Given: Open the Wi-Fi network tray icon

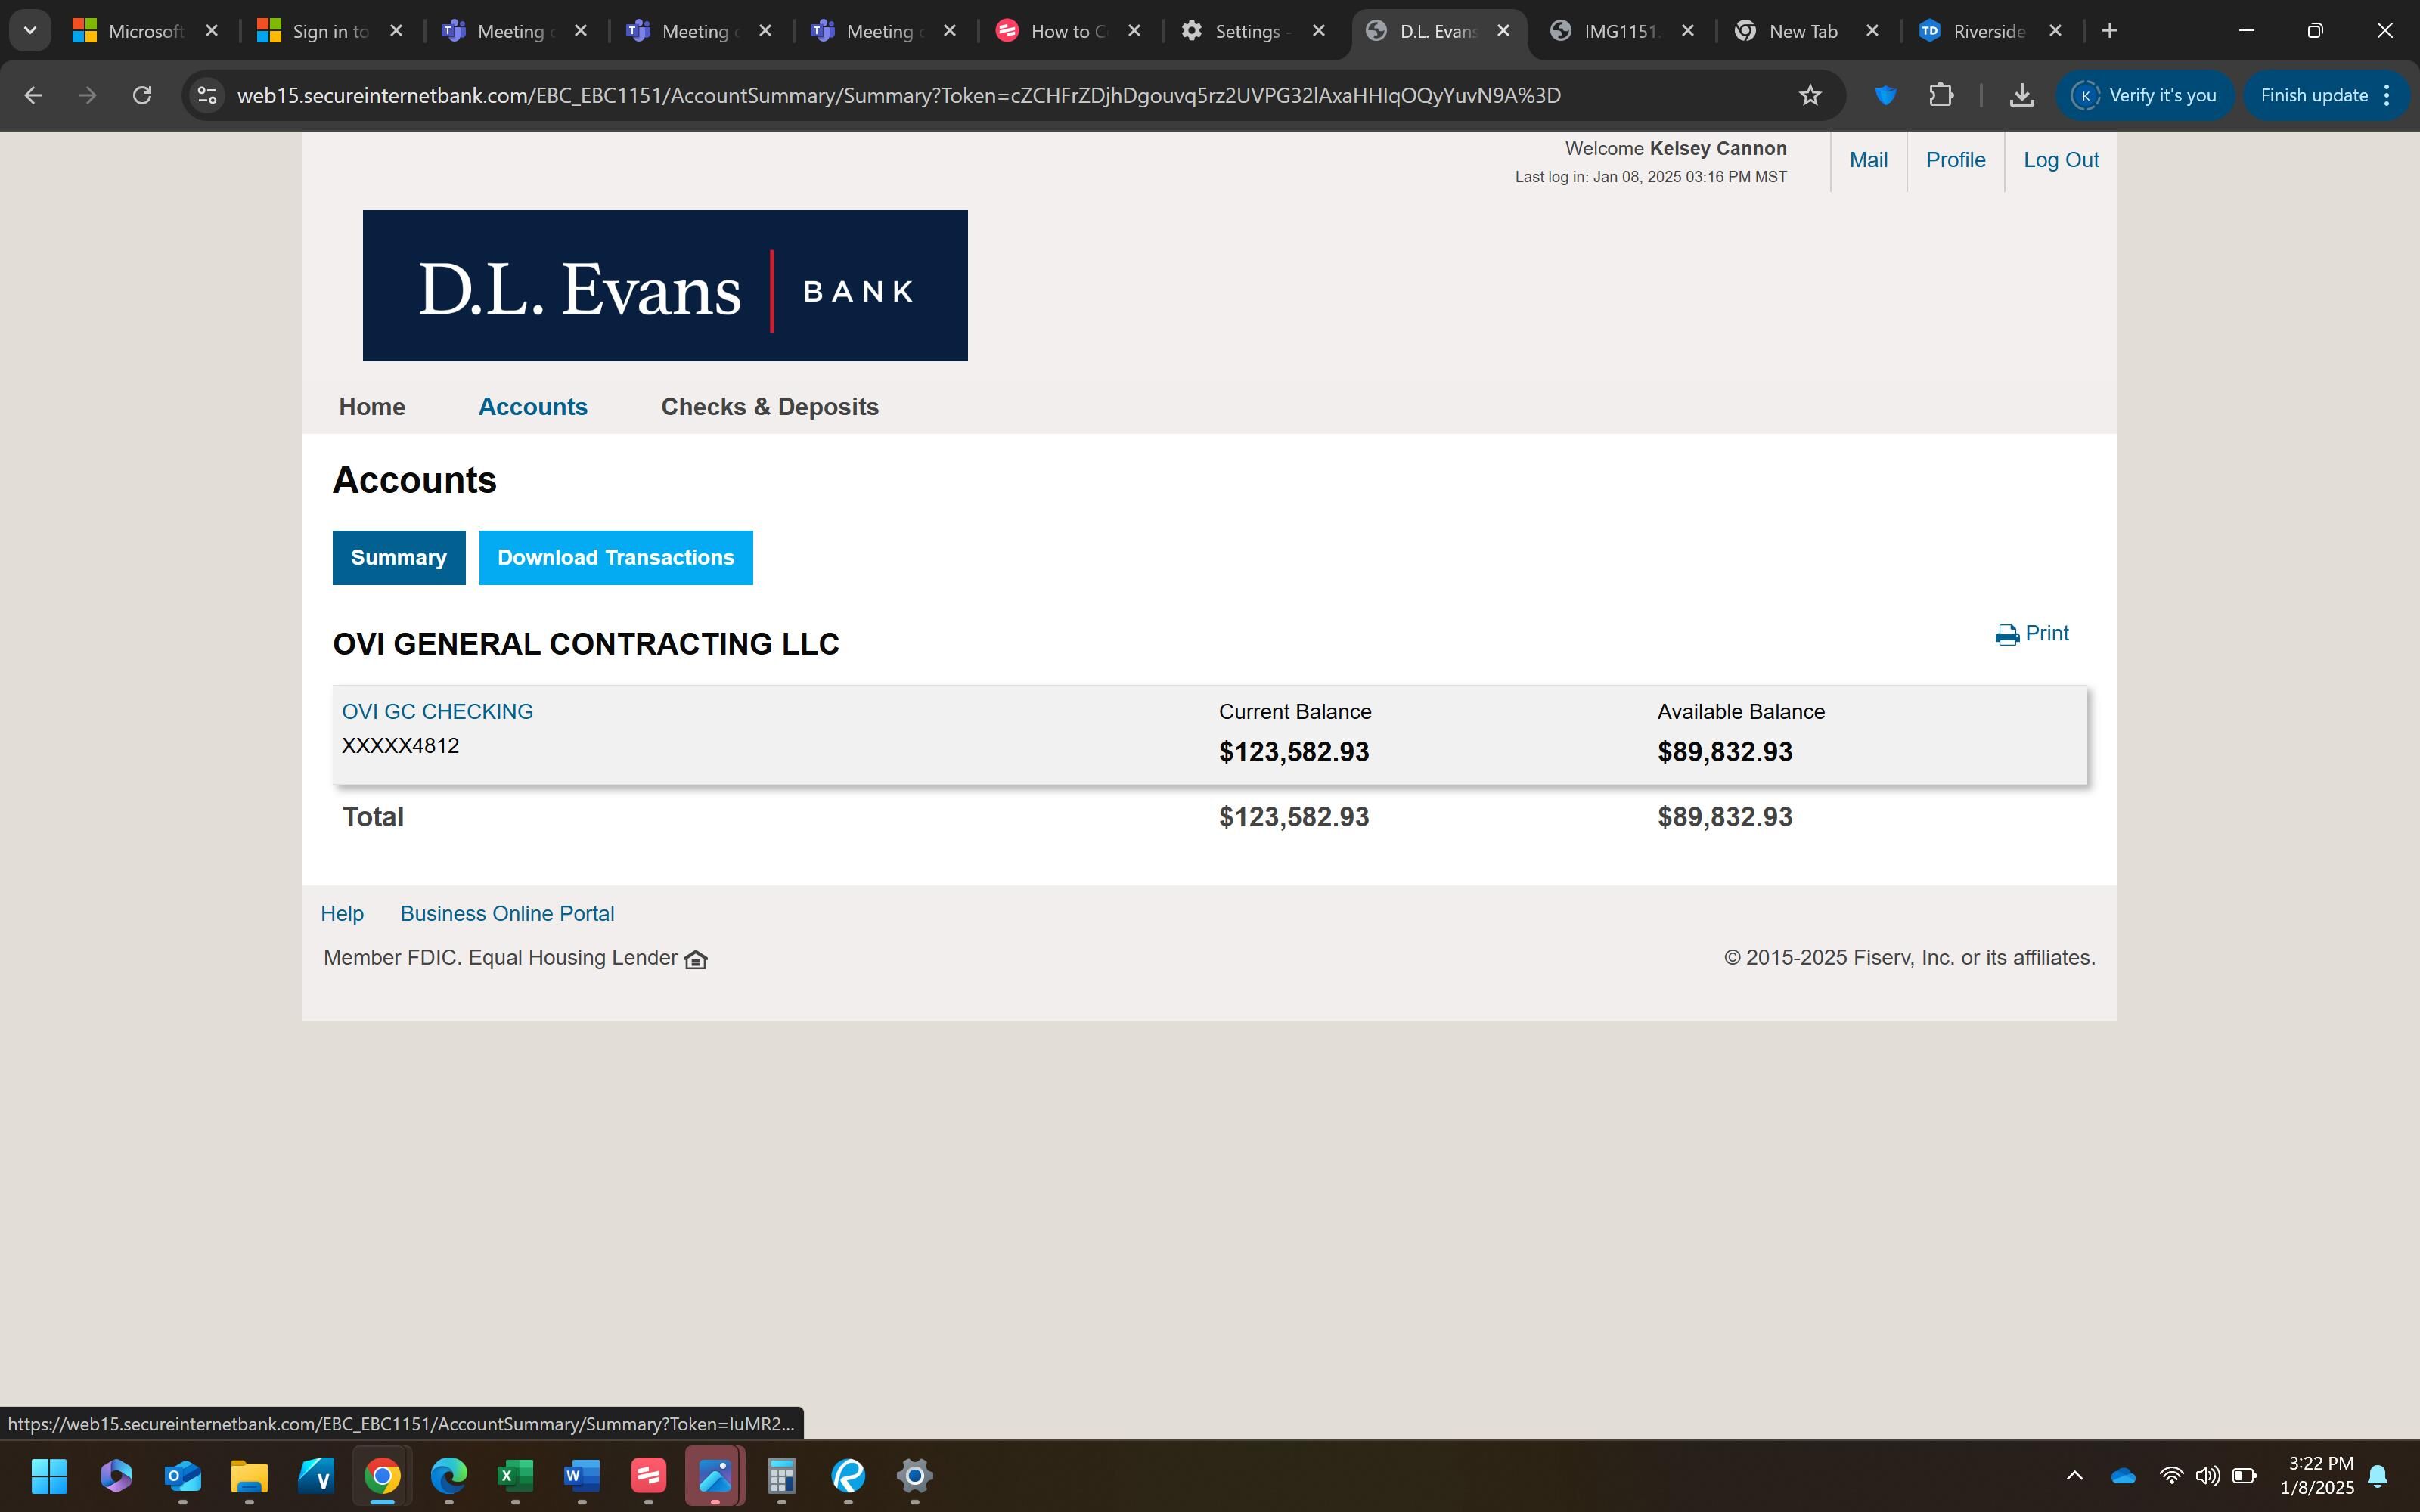Looking at the screenshot, I should click(2170, 1475).
